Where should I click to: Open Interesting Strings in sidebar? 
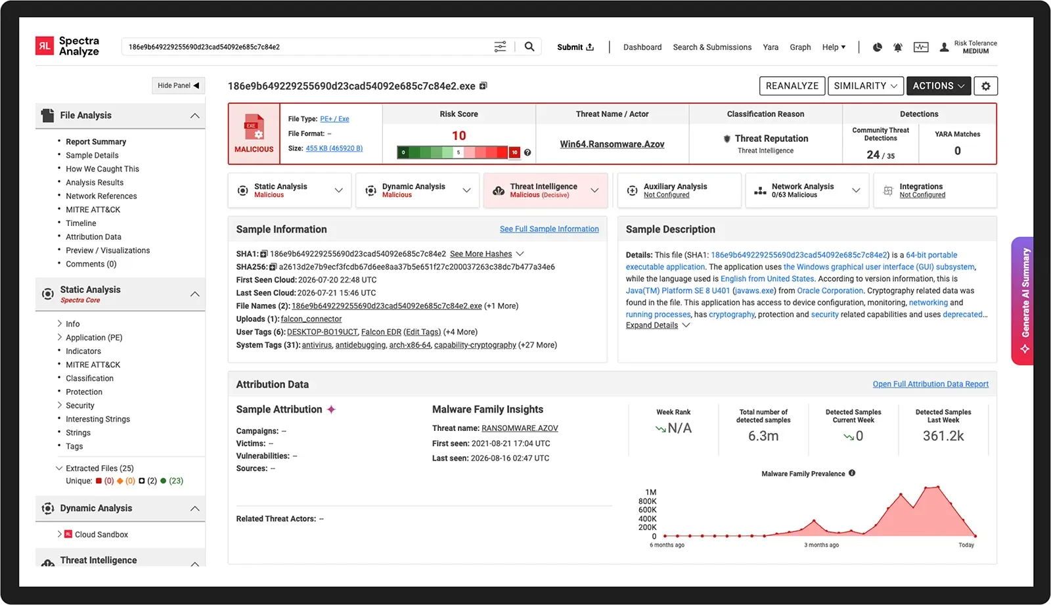point(98,419)
